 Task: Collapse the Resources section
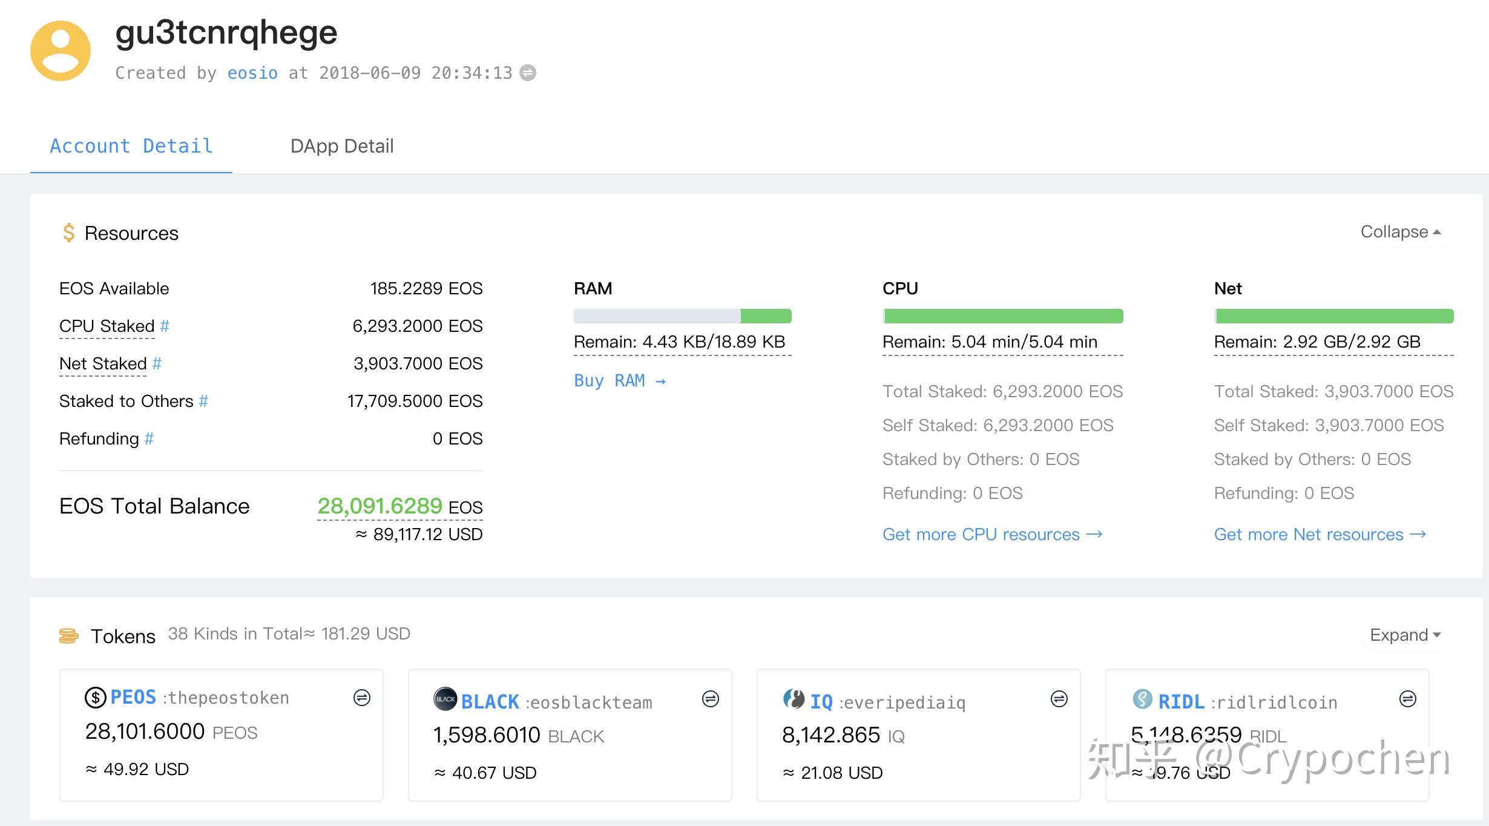pos(1401,232)
